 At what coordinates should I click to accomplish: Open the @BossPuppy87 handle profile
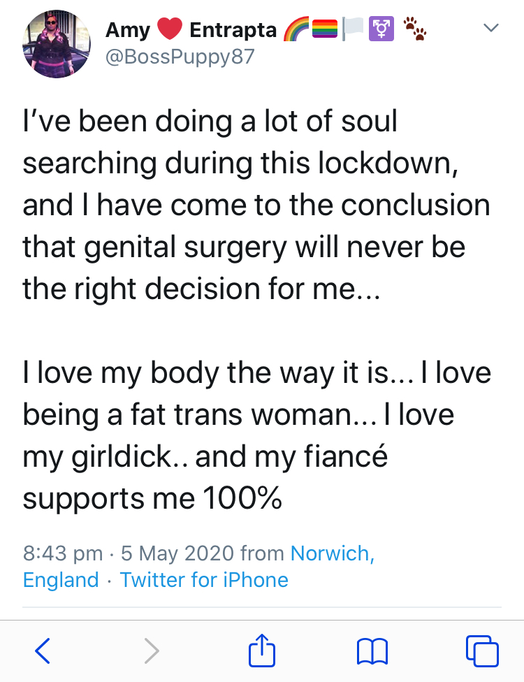(x=180, y=57)
